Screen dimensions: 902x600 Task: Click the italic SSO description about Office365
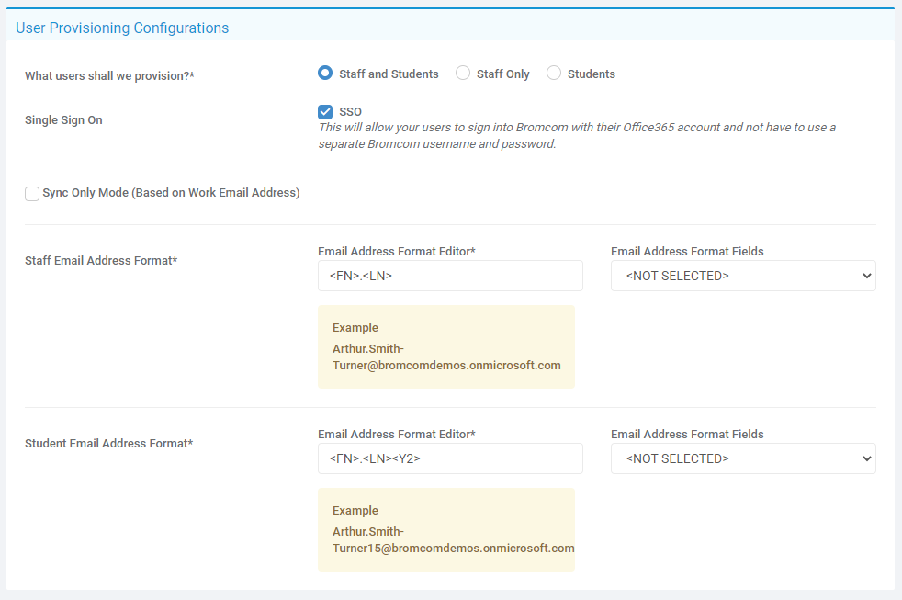576,136
